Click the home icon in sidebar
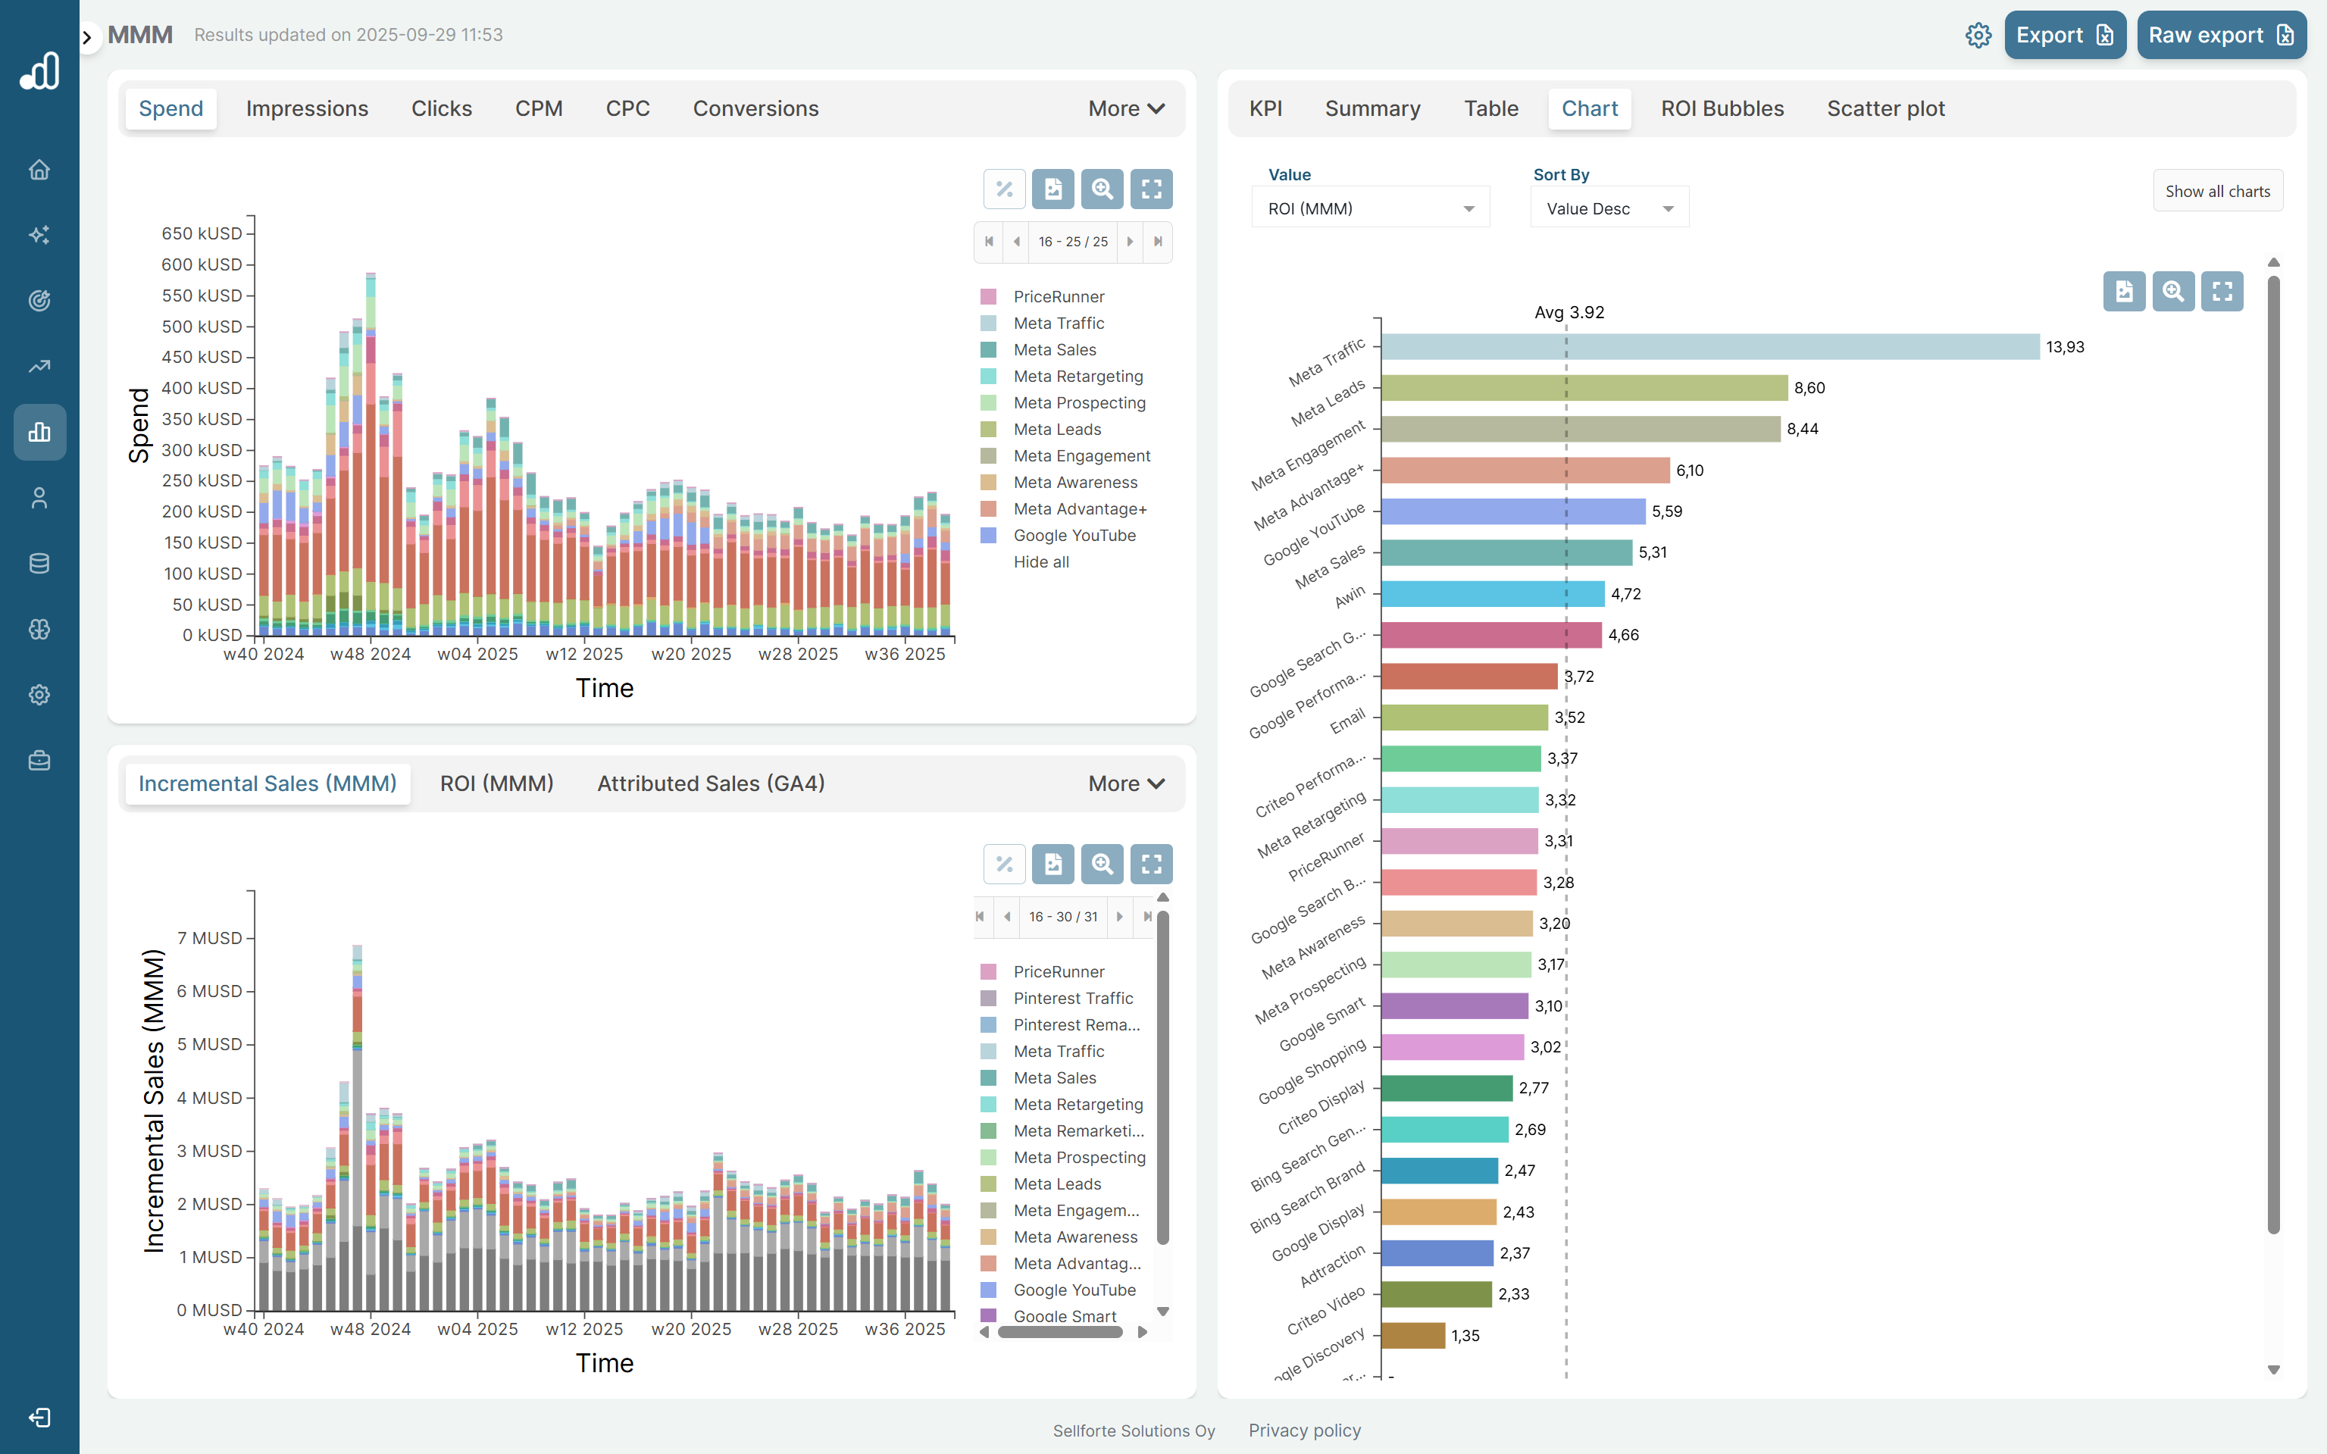 [x=39, y=169]
